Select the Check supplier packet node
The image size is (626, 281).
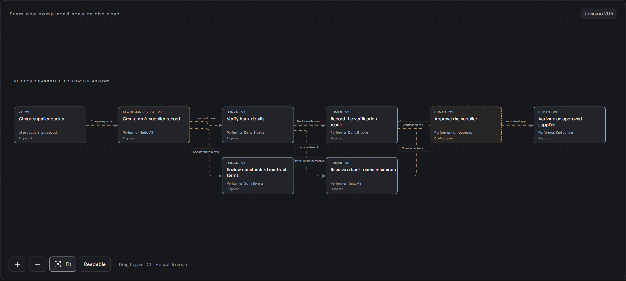50,125
